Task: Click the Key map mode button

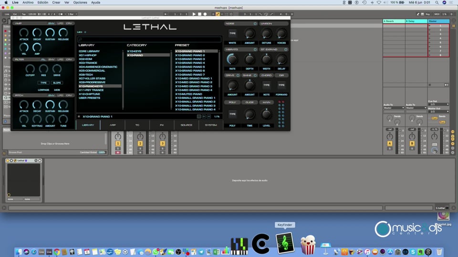Action: click(x=427, y=14)
